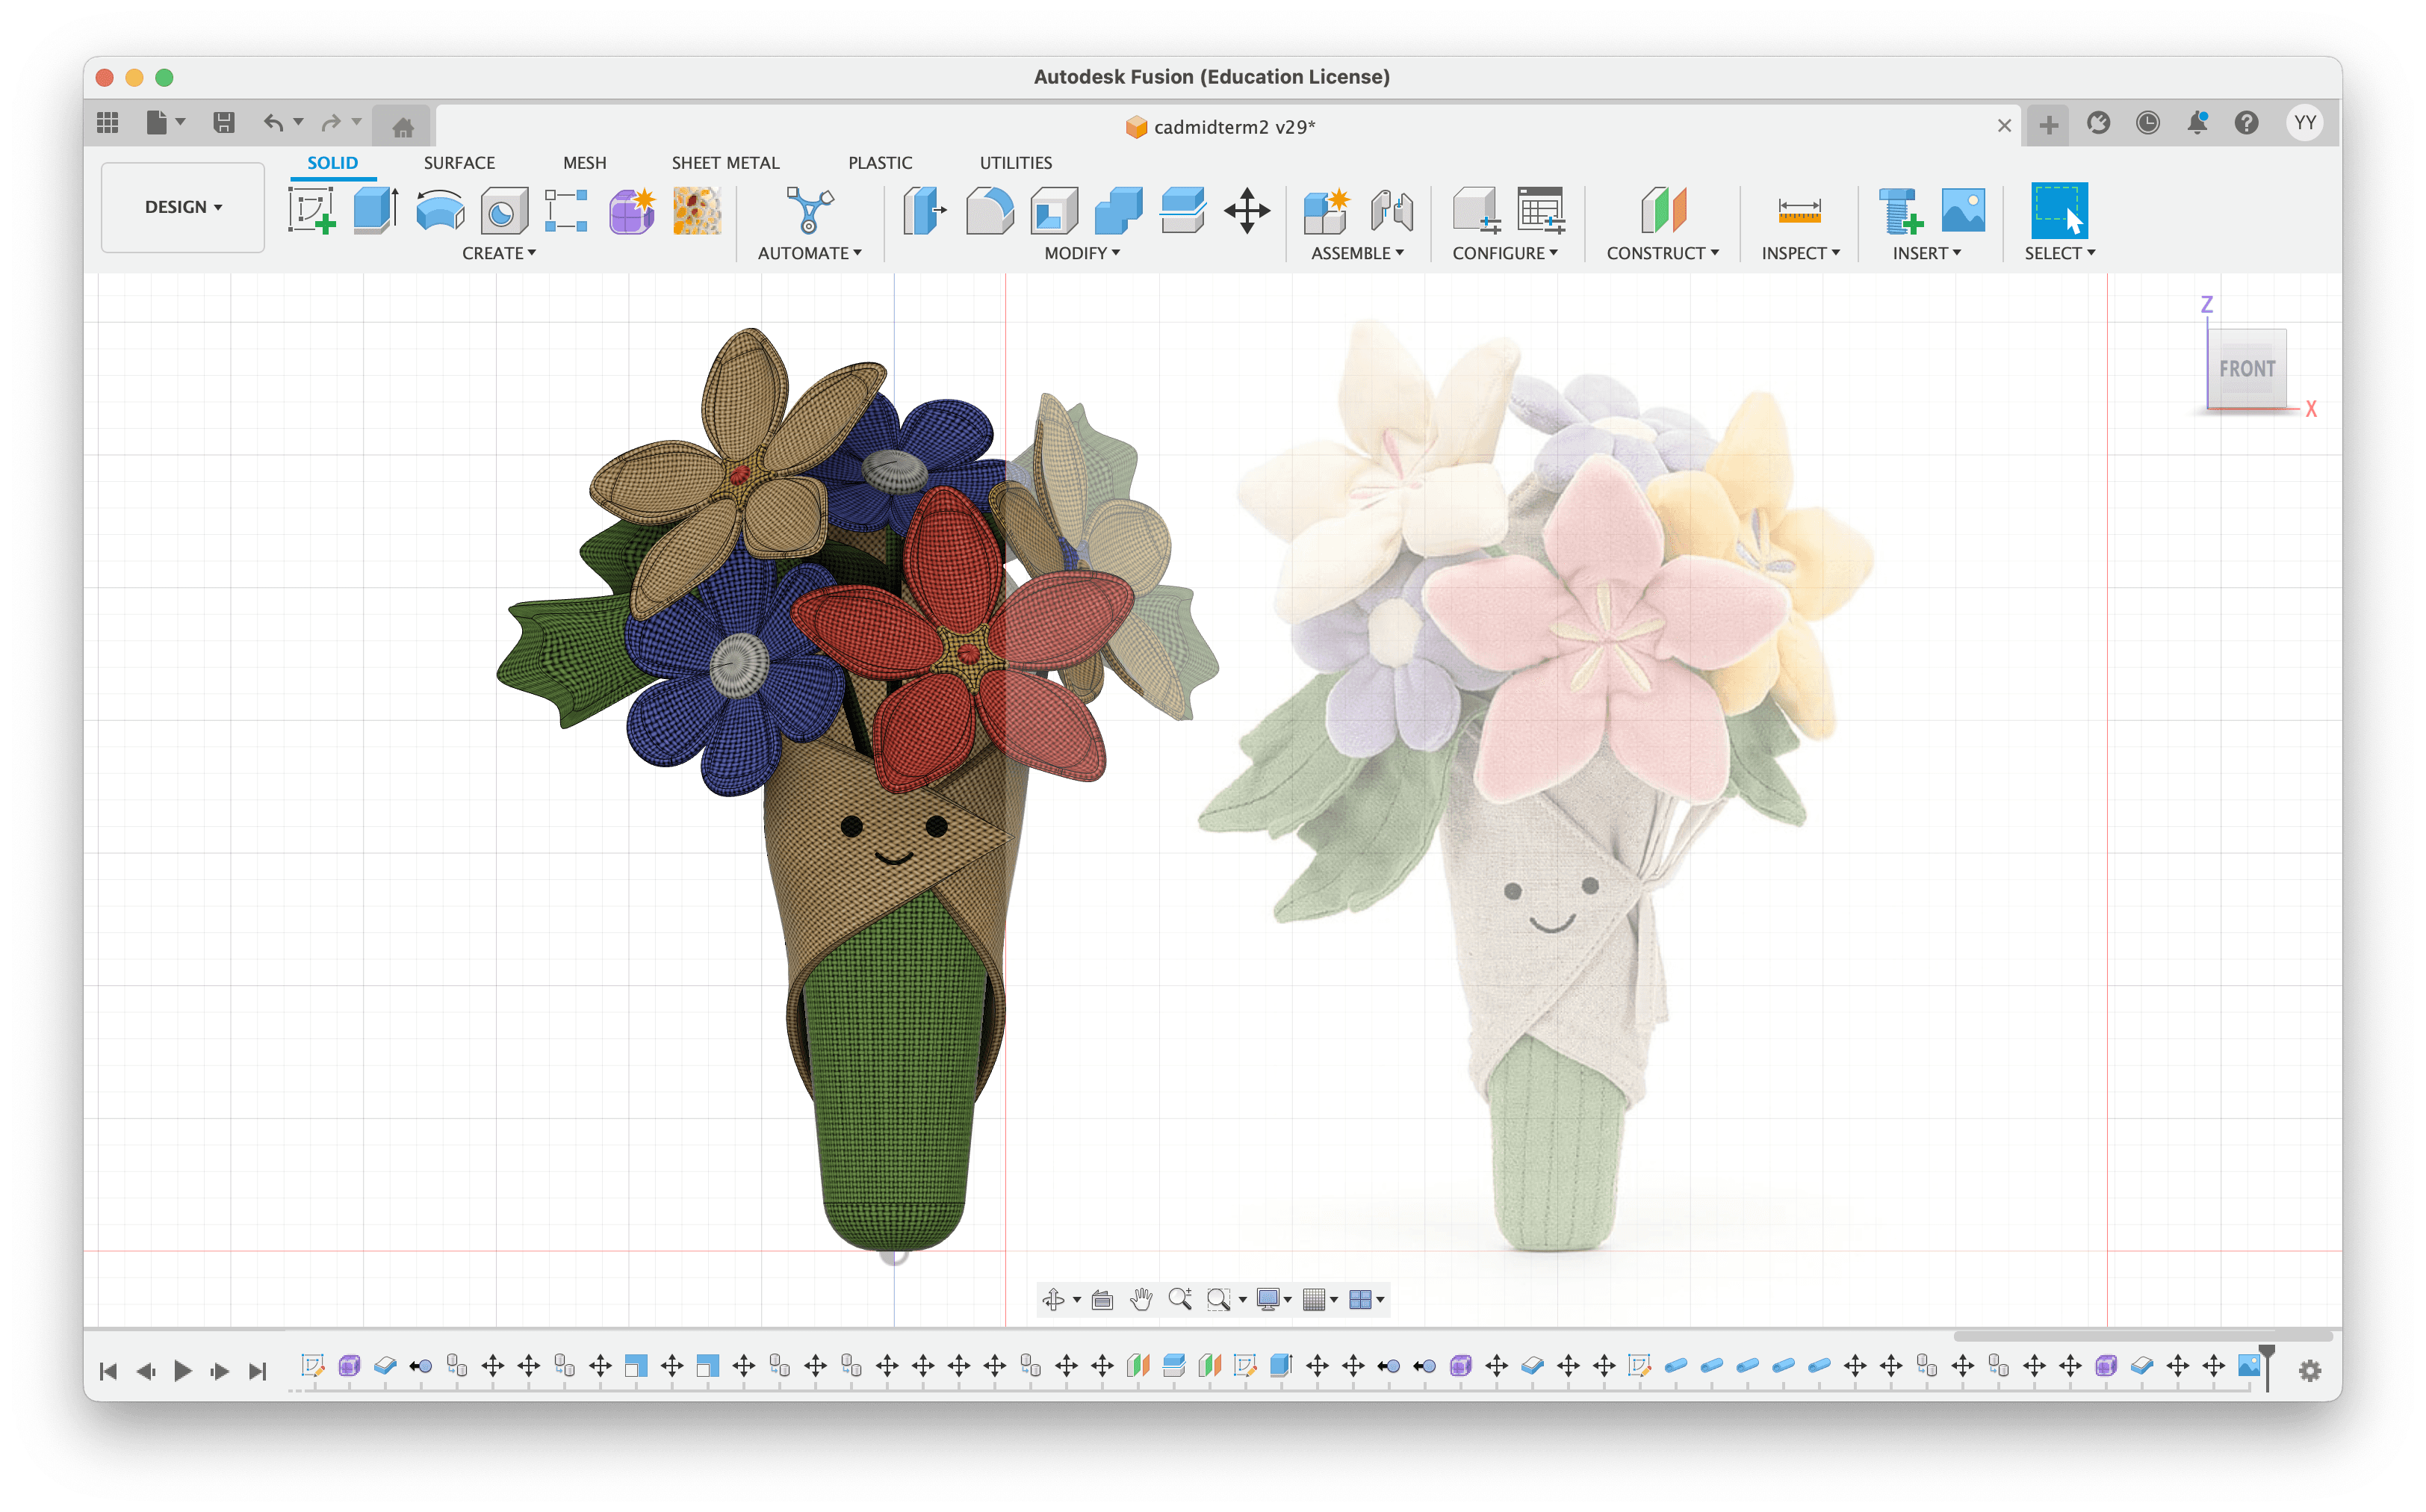Click the Create Form icon
2426x1512 pixels.
coord(630,211)
